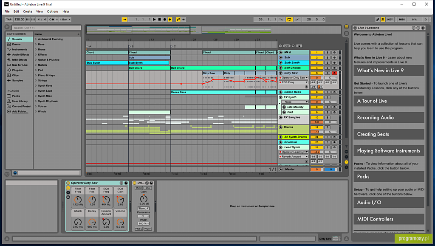Deactivate track 3 Stab Synth activator
The width and height of the screenshot is (435, 246).
(x=316, y=63)
